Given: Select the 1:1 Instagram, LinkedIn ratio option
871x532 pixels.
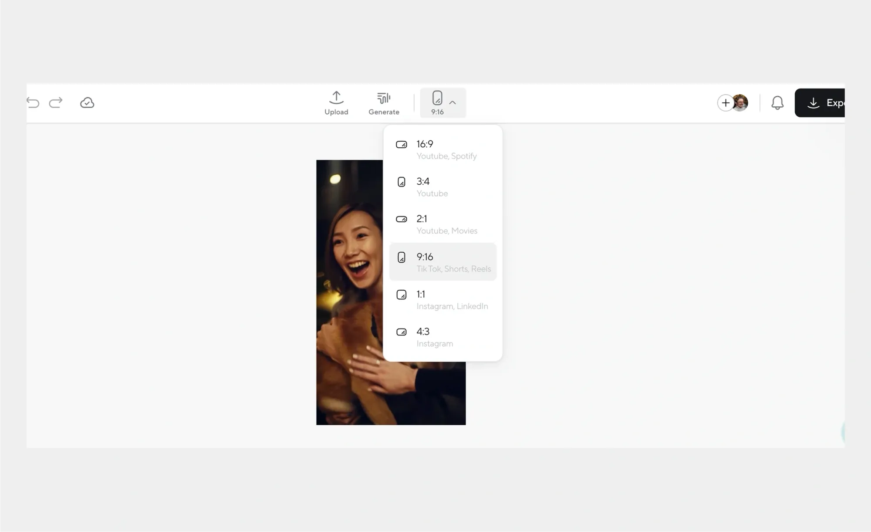Looking at the screenshot, I should click(443, 300).
